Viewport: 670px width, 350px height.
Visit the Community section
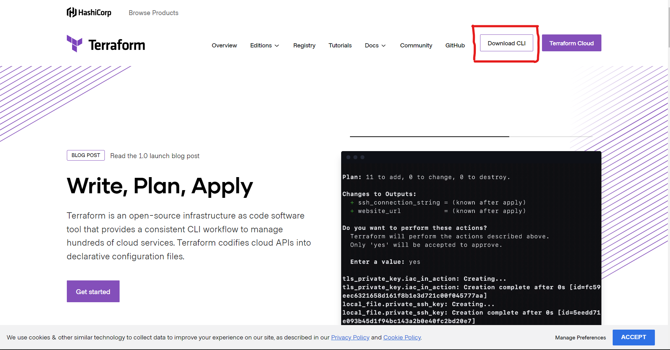click(x=416, y=45)
